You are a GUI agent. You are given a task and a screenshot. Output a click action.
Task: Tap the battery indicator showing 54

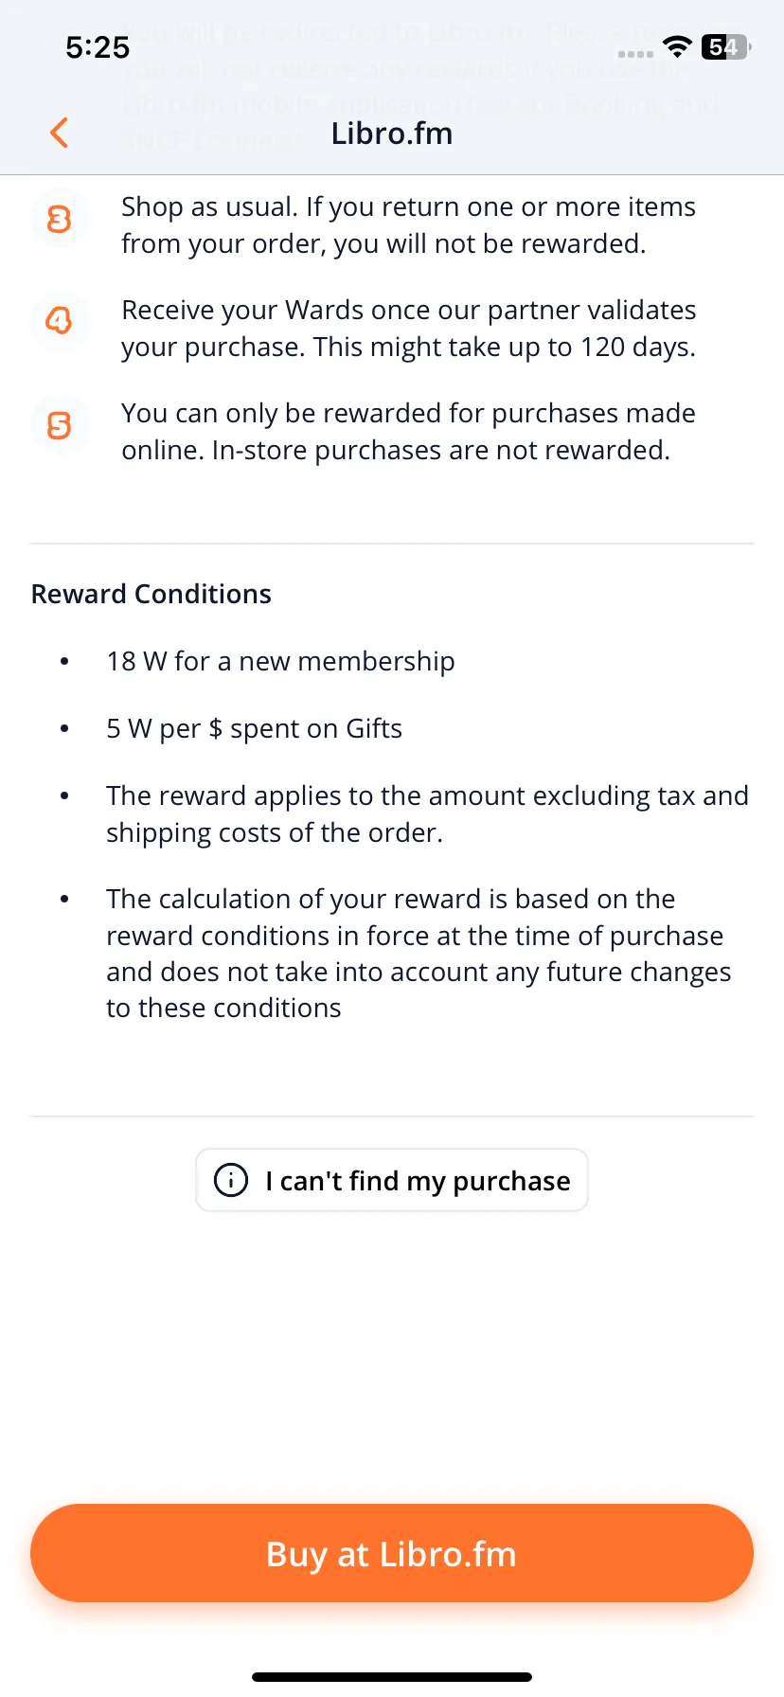click(726, 46)
